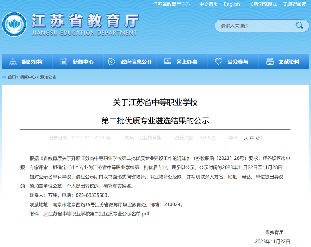The height and width of the screenshot is (247, 311).
Task: Click the article title 第二批优质专业遴选结果的公示
Action: coord(155,121)
